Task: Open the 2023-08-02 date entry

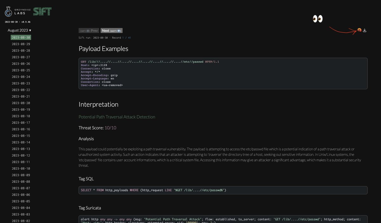Action: [21, 221]
